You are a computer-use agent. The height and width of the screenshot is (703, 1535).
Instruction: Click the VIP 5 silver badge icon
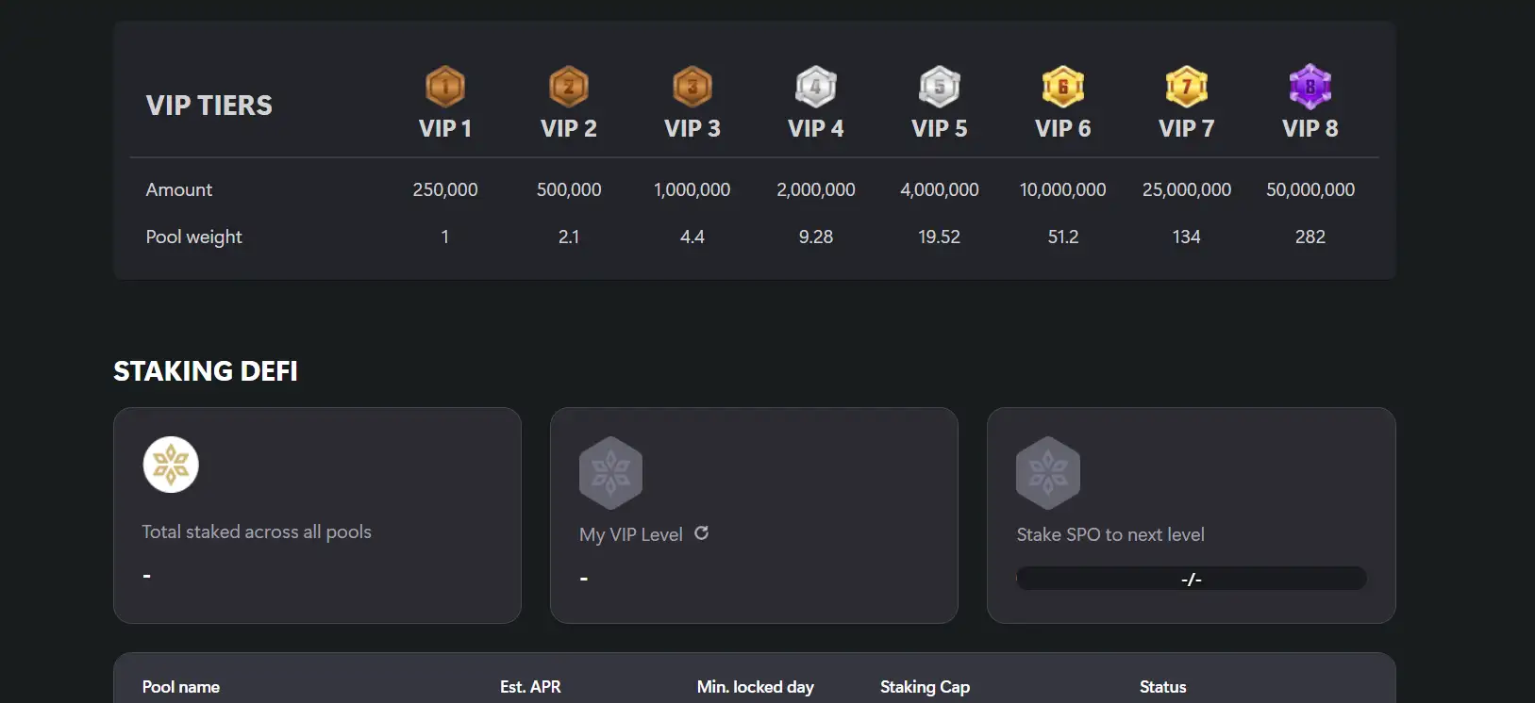pos(940,87)
